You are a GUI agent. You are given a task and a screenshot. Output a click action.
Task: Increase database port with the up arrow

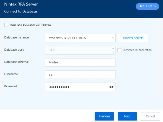point(113,48)
